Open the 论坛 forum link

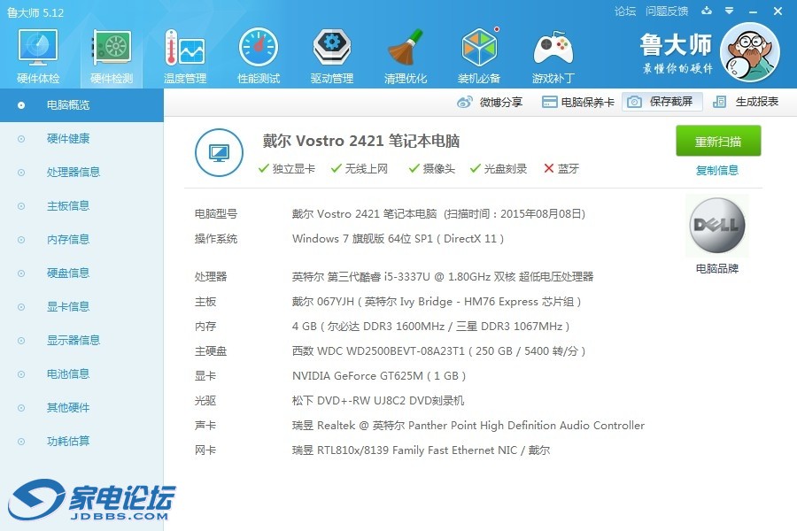(624, 12)
